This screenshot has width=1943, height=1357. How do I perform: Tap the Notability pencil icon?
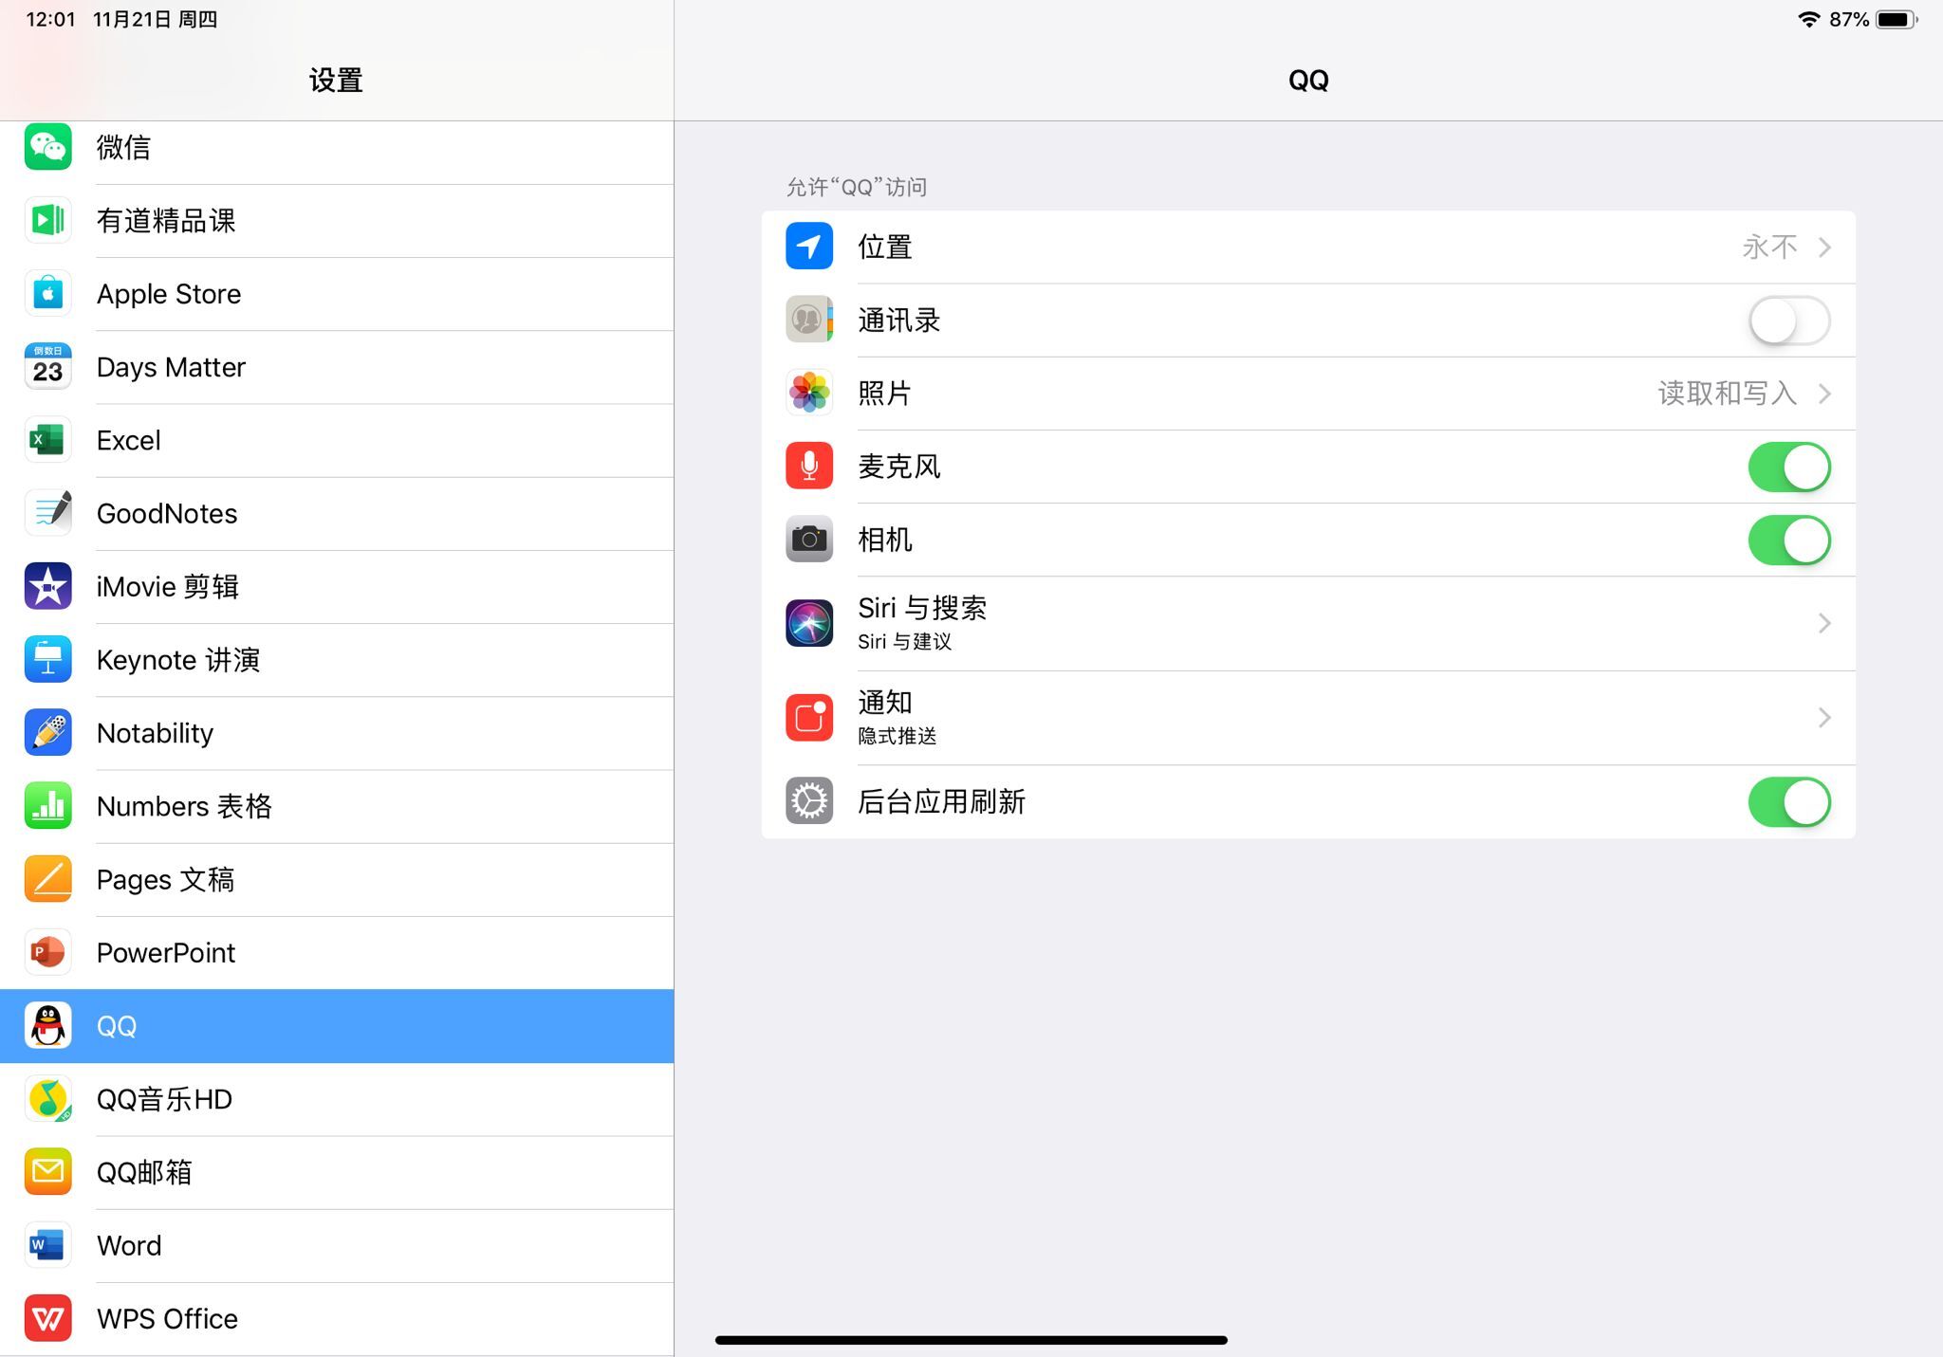click(x=47, y=733)
